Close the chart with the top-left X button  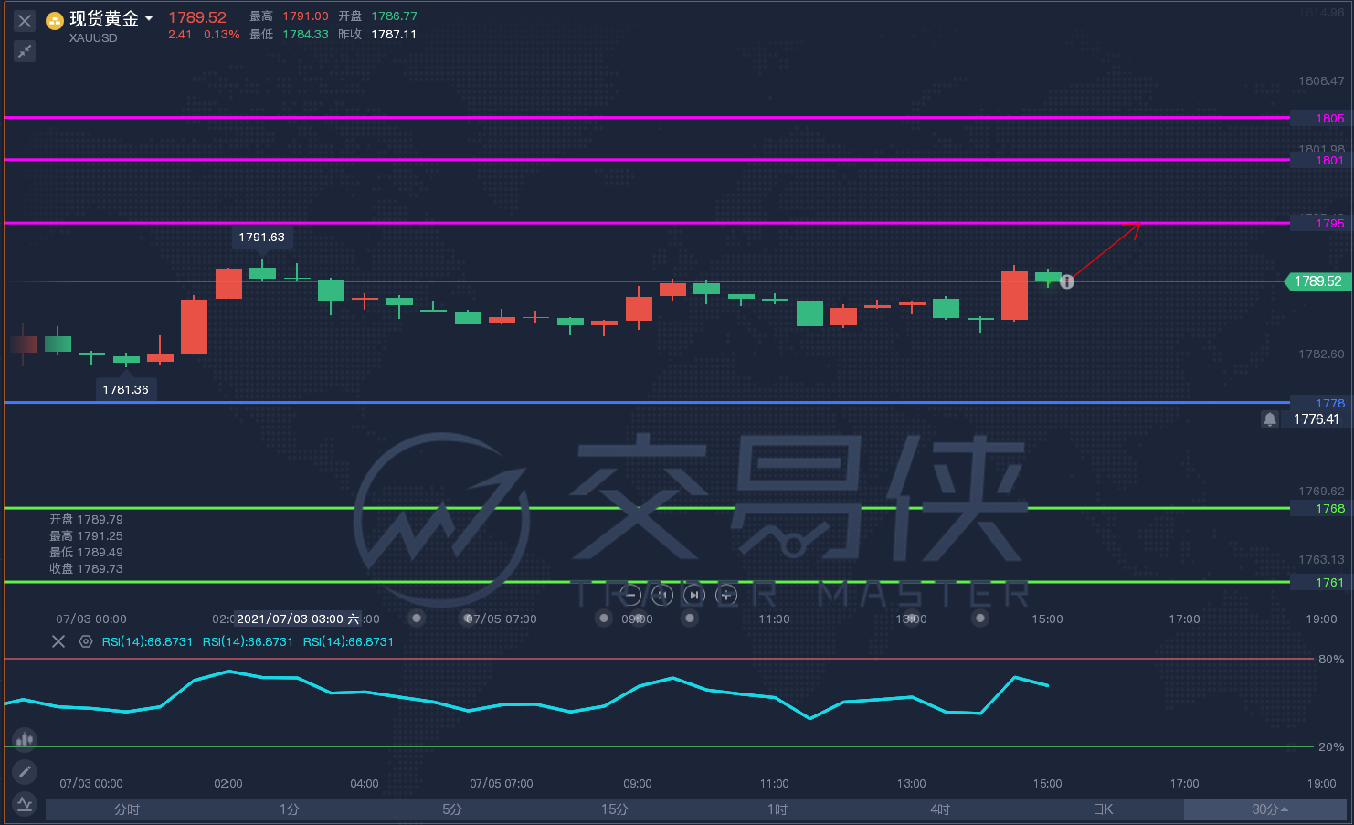point(25,21)
